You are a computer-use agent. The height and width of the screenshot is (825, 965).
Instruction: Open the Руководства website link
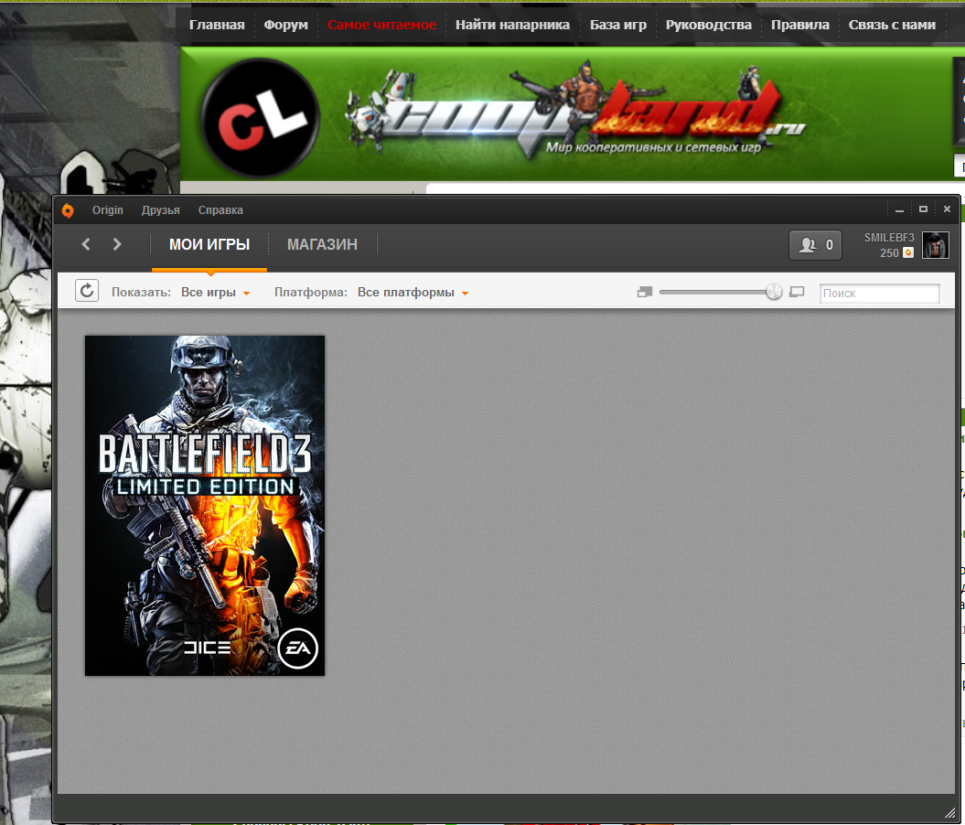click(x=708, y=26)
